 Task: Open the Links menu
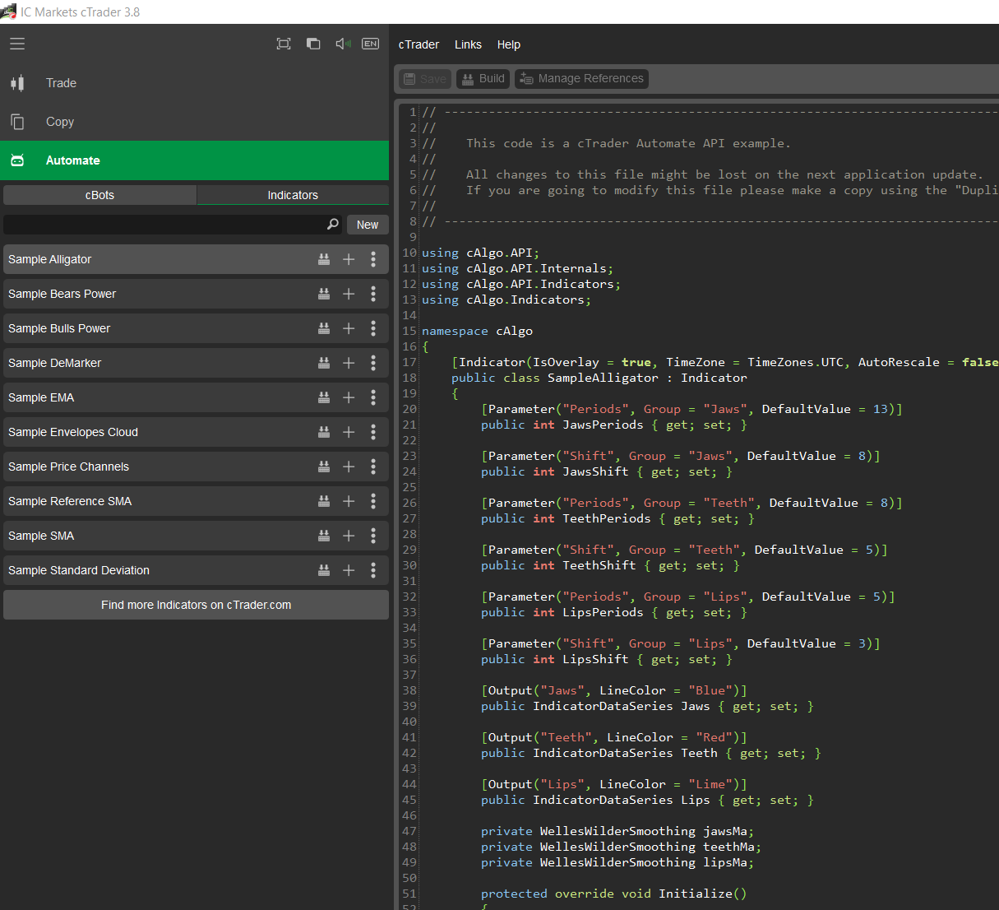click(468, 44)
